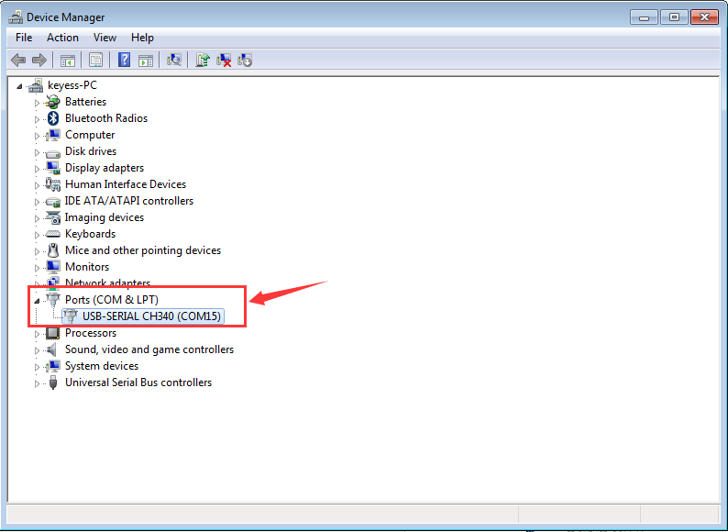728x532 pixels.
Task: Open the View menu
Action: pyautogui.click(x=105, y=38)
